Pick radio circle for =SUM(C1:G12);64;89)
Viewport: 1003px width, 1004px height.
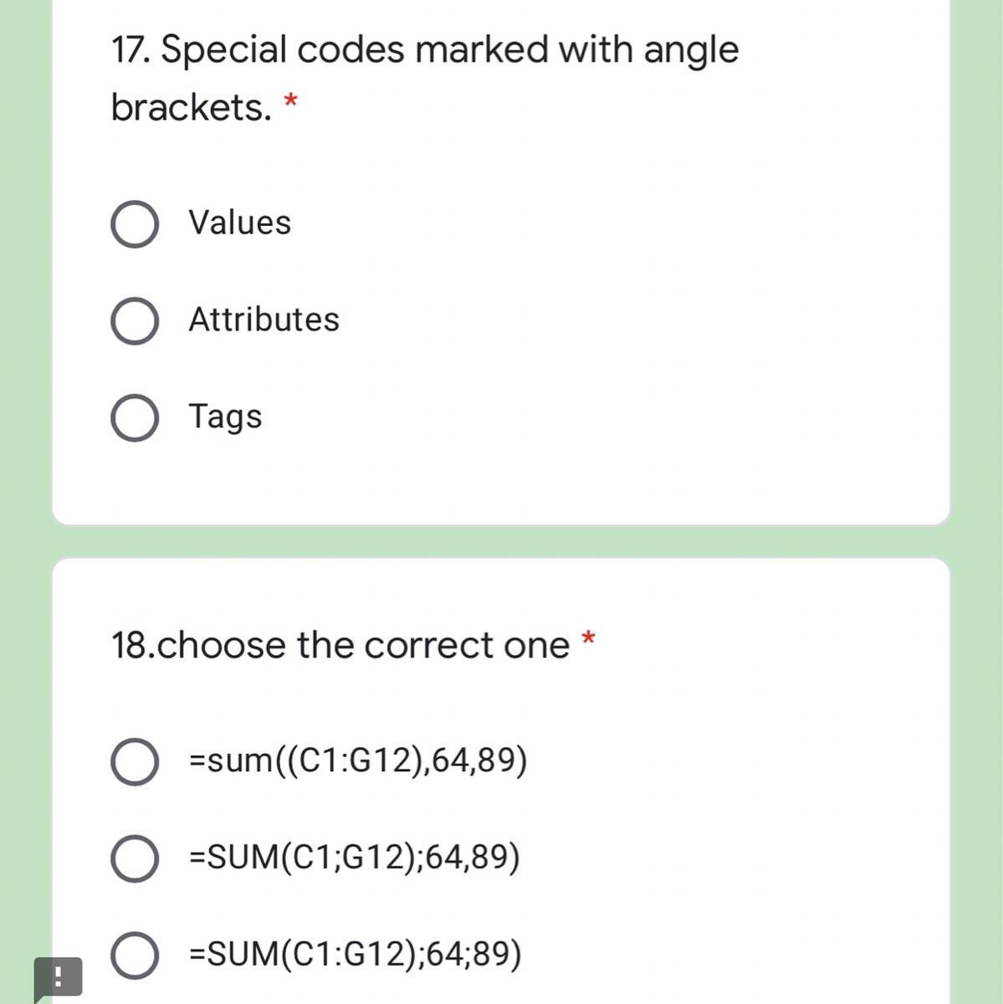(135, 955)
